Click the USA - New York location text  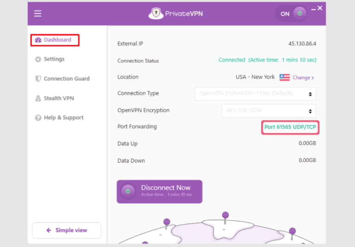[x=255, y=77]
